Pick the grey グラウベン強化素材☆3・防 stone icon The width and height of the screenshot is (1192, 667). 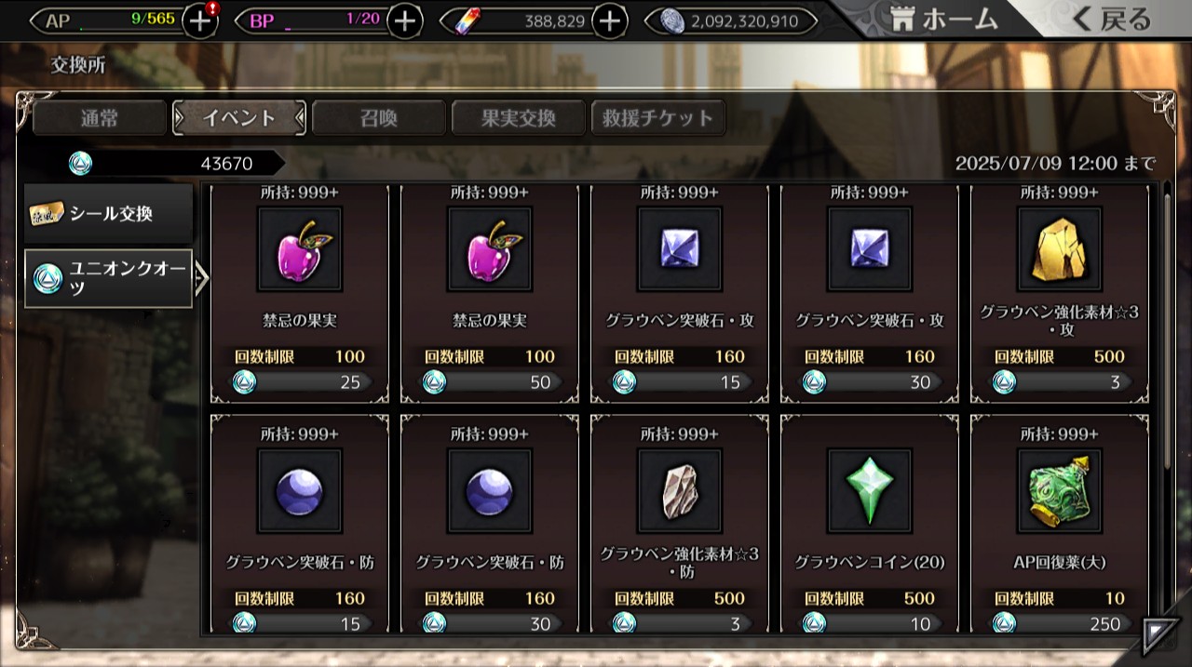pos(680,491)
